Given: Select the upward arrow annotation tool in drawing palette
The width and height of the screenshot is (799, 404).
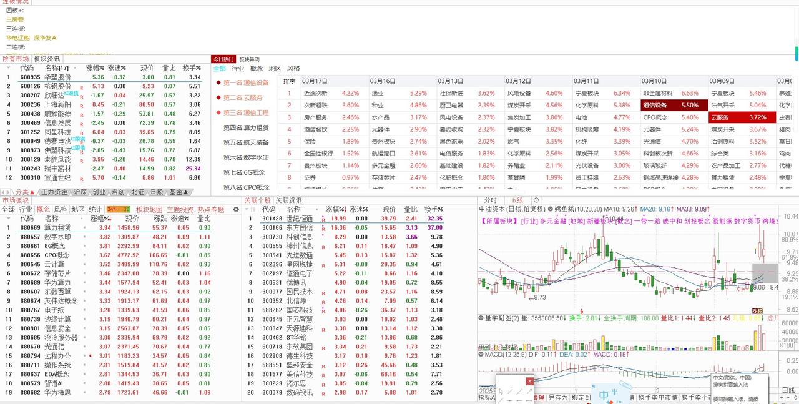Looking at the screenshot, I should pos(529,390).
